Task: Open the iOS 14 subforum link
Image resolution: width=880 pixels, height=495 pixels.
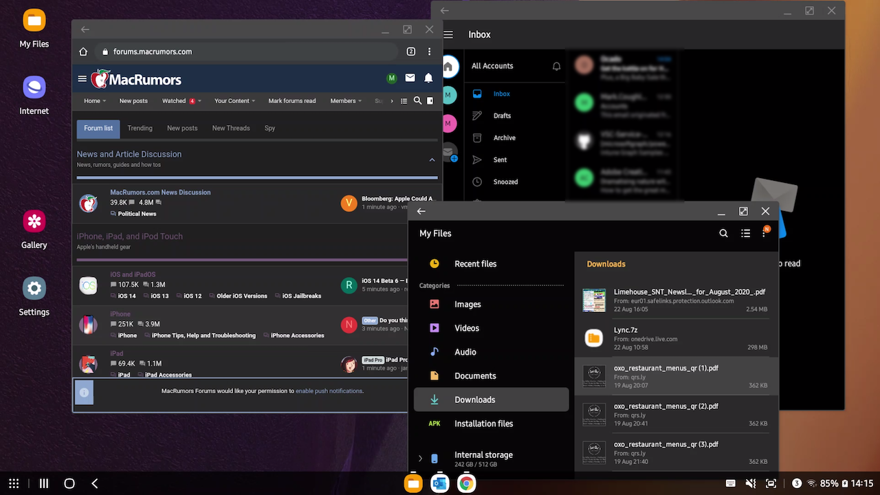Action: [x=126, y=296]
